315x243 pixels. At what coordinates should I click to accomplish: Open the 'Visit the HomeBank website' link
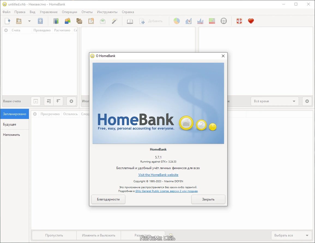[x=158, y=175]
